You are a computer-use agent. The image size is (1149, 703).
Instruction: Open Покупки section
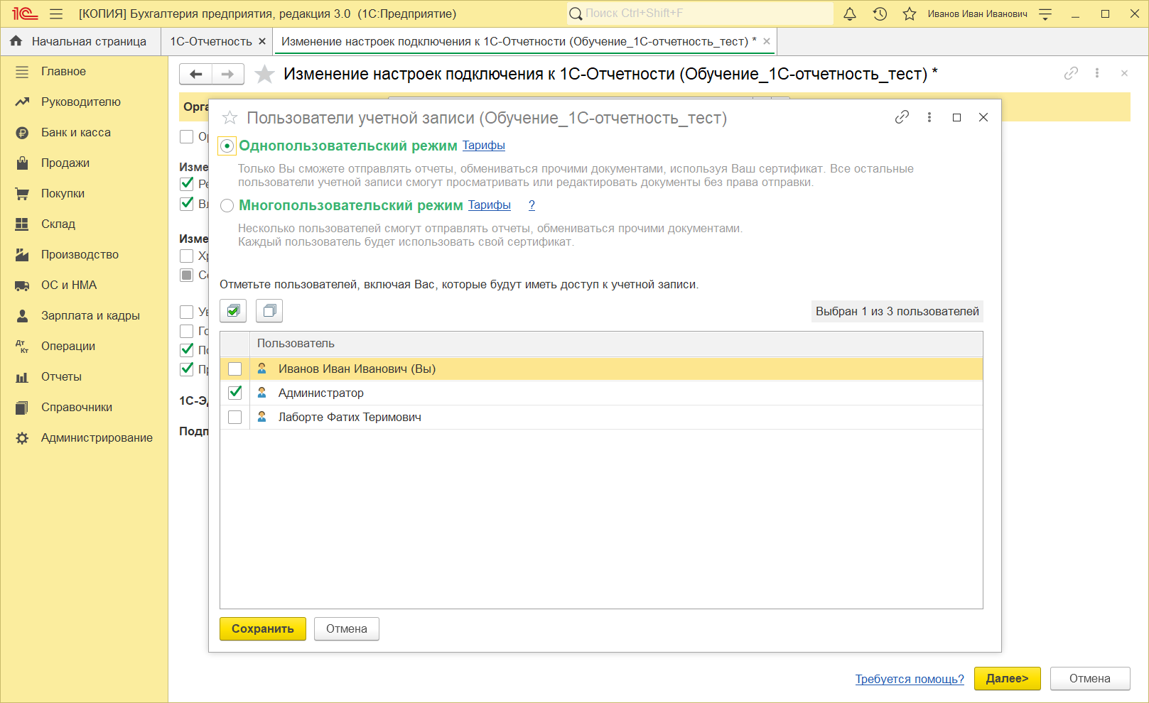pyautogui.click(x=63, y=193)
